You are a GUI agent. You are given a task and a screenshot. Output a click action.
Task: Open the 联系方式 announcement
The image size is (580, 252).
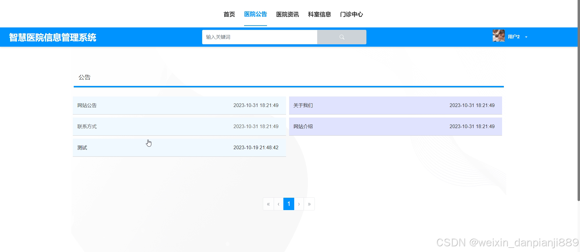pyautogui.click(x=179, y=127)
